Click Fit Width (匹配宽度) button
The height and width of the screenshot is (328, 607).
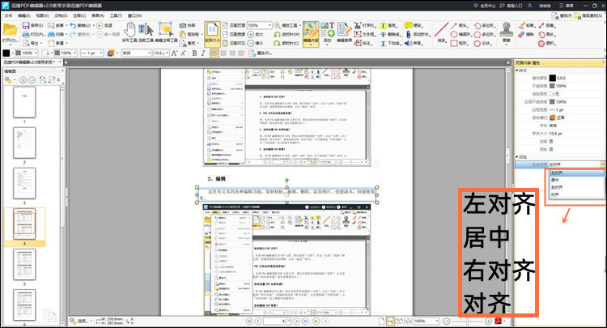pyautogui.click(x=234, y=35)
